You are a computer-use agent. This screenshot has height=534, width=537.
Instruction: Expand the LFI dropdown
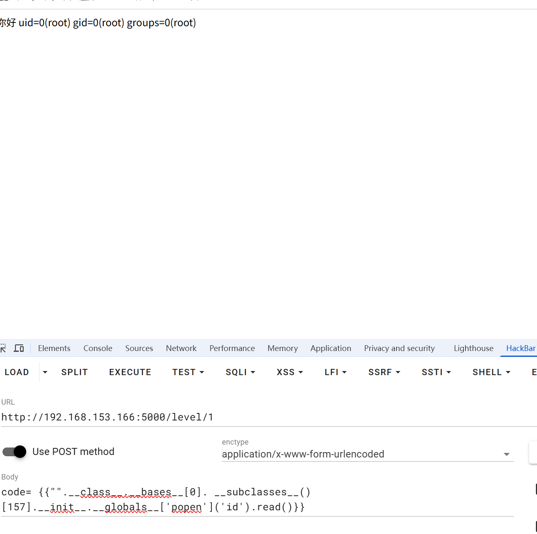(335, 372)
